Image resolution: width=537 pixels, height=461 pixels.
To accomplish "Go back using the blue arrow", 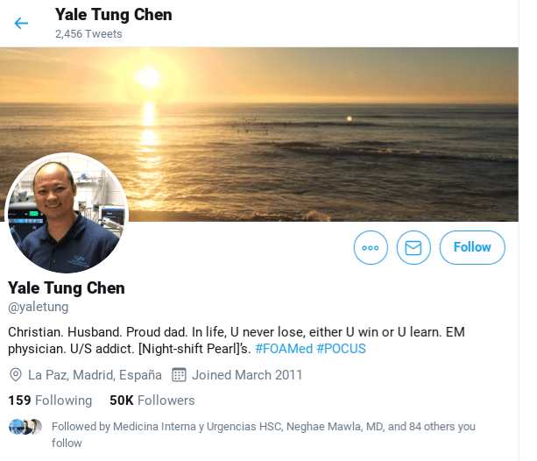I will click(21, 24).
